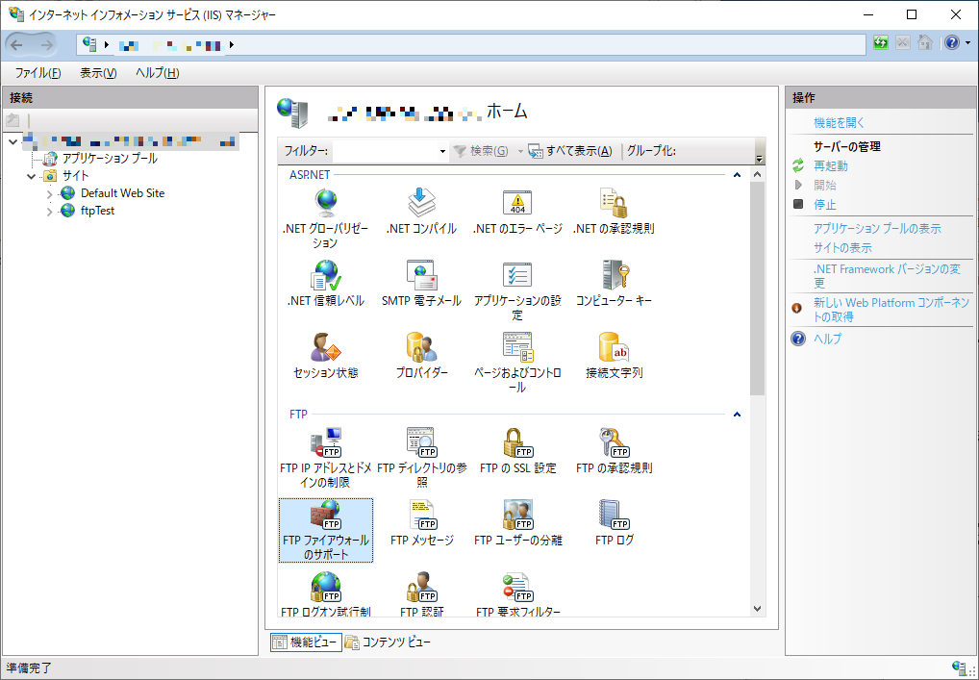Click the feature list scrollbar up arrow

758,175
